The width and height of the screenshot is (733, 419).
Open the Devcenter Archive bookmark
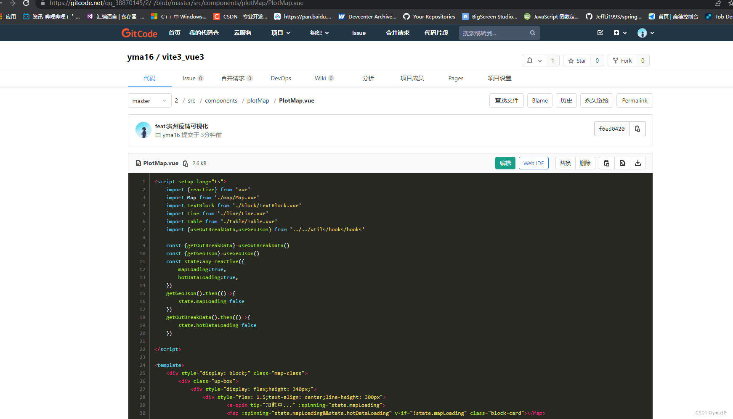point(367,16)
